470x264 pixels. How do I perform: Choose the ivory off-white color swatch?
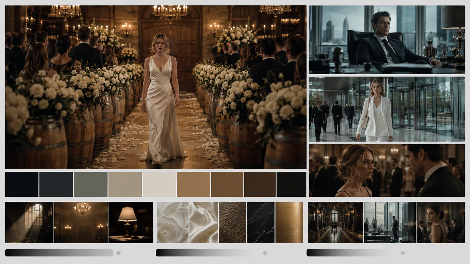[159, 184]
